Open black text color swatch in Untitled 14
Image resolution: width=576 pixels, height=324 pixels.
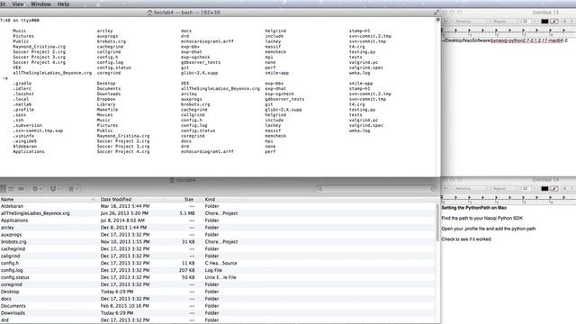(x=544, y=188)
